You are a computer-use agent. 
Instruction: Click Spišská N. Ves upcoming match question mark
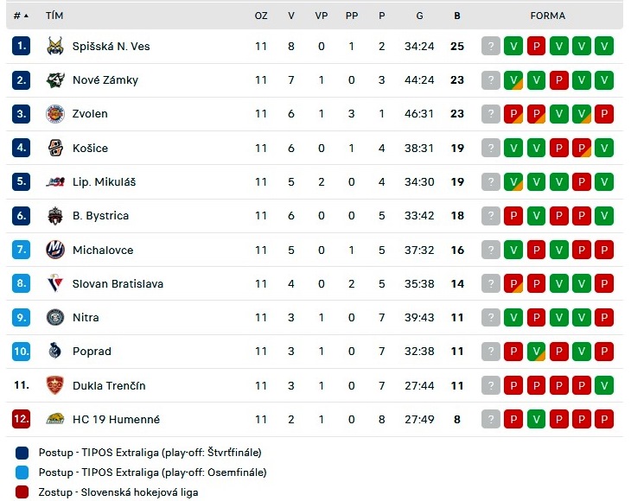tap(491, 47)
